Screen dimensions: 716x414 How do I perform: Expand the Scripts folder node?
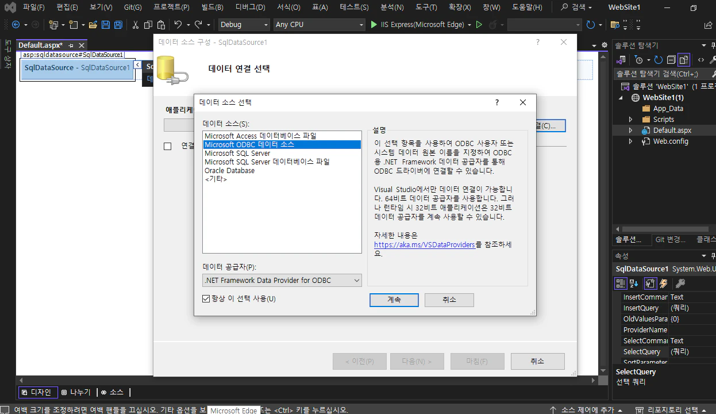point(630,120)
